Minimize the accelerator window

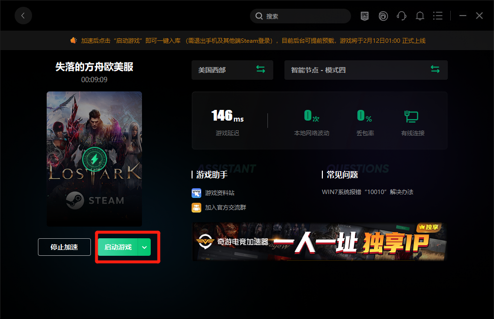tap(462, 16)
